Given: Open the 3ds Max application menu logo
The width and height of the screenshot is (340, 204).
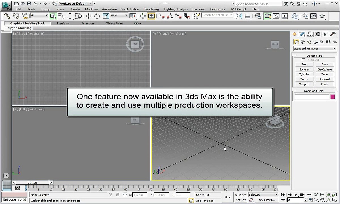Looking at the screenshot, I should click(6, 5).
